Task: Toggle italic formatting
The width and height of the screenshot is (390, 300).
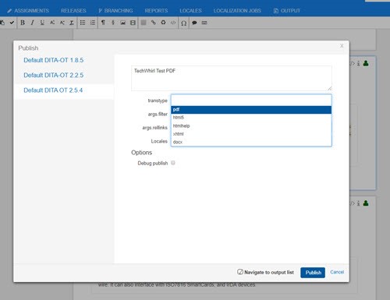Action: [x=32, y=23]
